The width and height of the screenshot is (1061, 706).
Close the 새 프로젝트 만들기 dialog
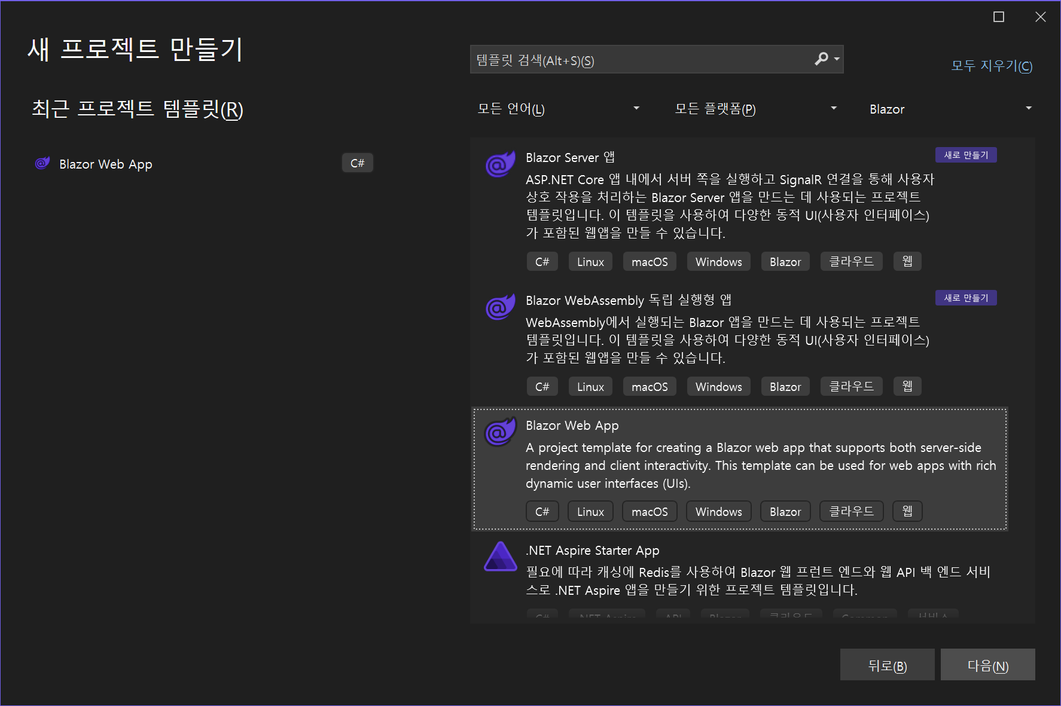click(x=1041, y=17)
